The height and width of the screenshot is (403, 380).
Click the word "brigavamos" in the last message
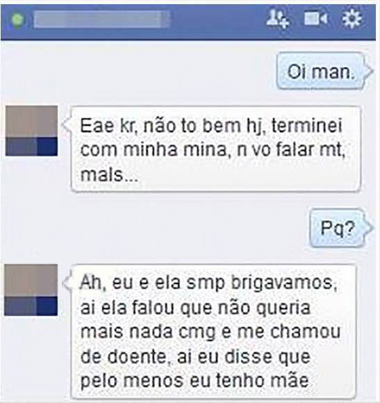(x=283, y=283)
